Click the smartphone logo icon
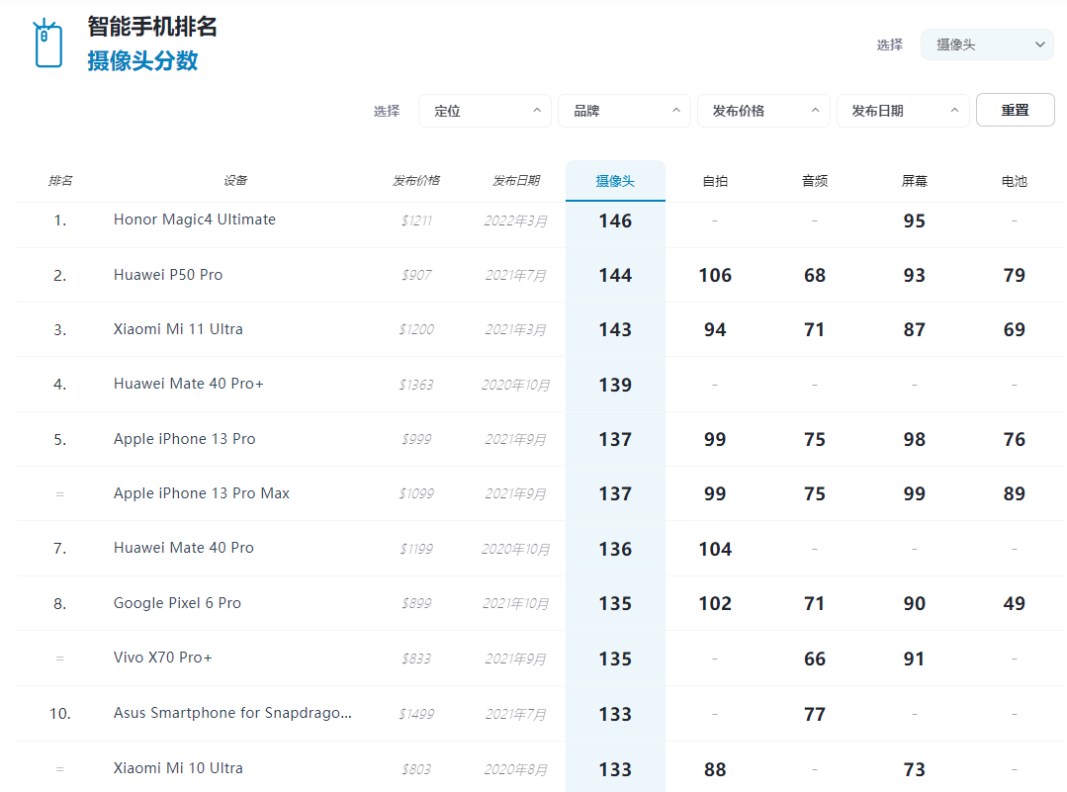The image size is (1067, 792). (45, 43)
